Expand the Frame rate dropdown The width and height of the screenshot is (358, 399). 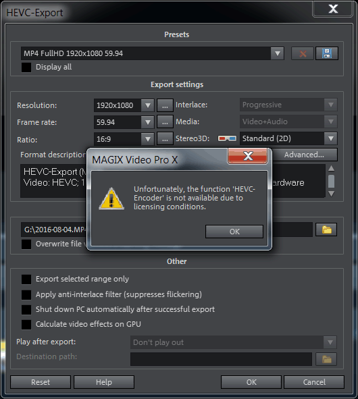tap(148, 122)
